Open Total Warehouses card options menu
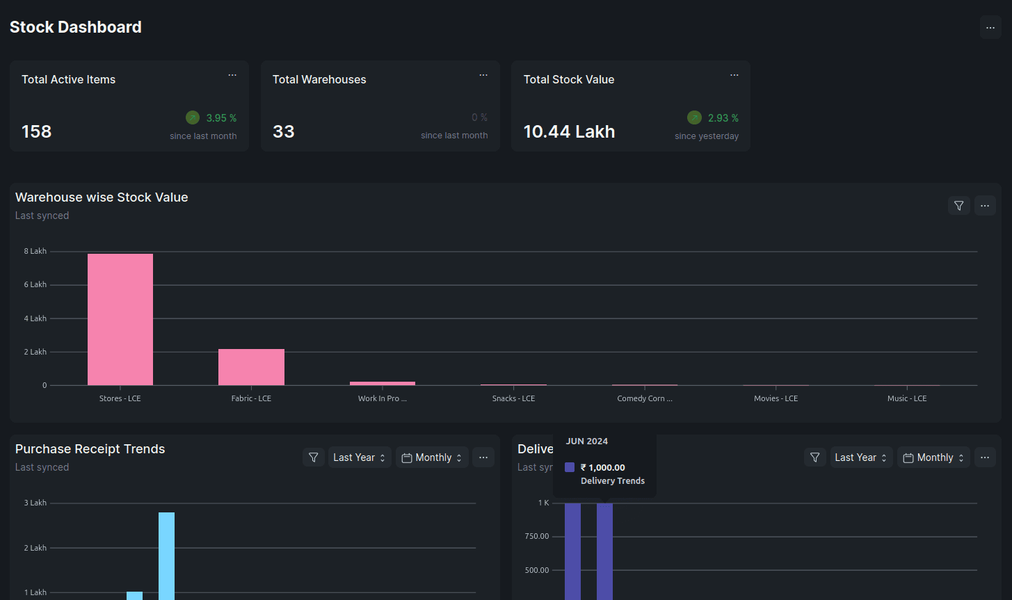1012x600 pixels. pyautogui.click(x=483, y=75)
